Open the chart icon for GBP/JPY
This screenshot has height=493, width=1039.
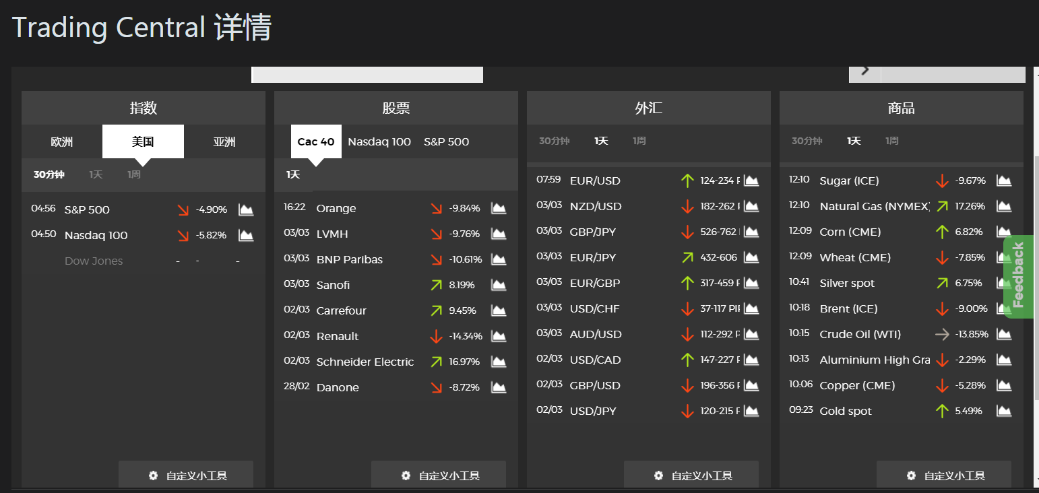(751, 232)
